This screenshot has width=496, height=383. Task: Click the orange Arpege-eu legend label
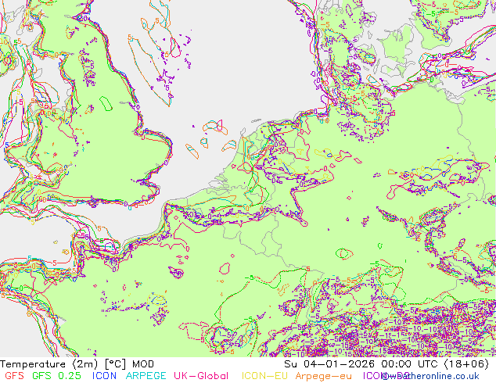tap(323, 376)
